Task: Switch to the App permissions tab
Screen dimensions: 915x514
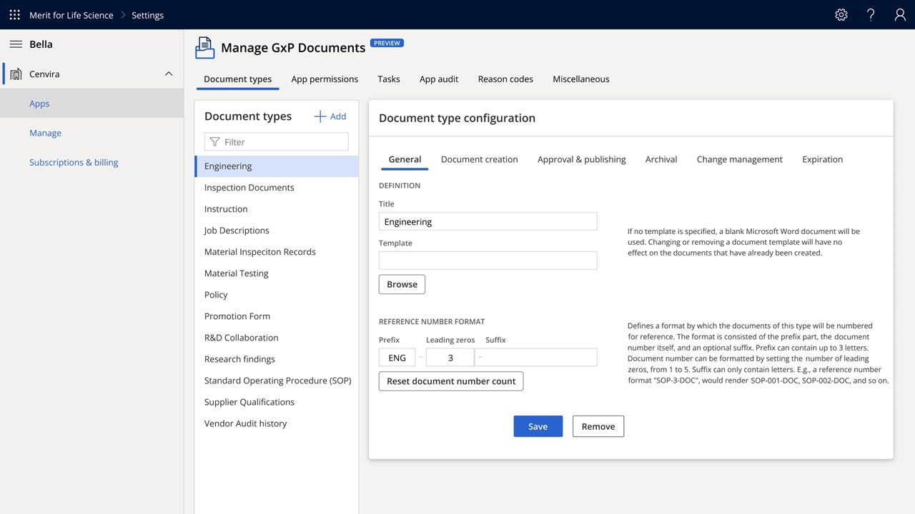Action: (x=325, y=79)
